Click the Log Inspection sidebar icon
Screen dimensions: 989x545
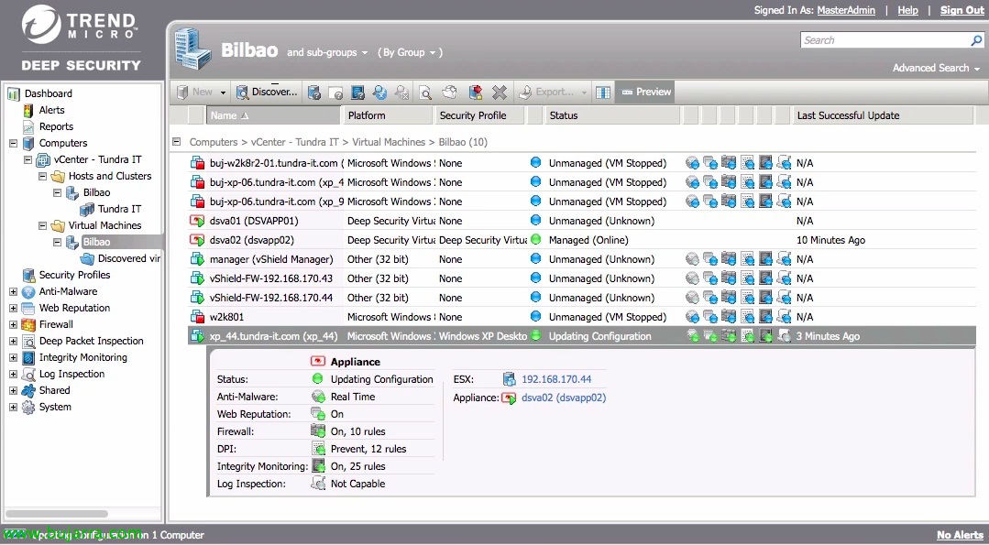pyautogui.click(x=28, y=375)
